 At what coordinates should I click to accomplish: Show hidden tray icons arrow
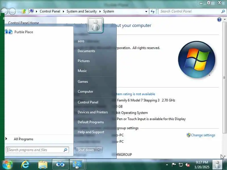[167, 165]
